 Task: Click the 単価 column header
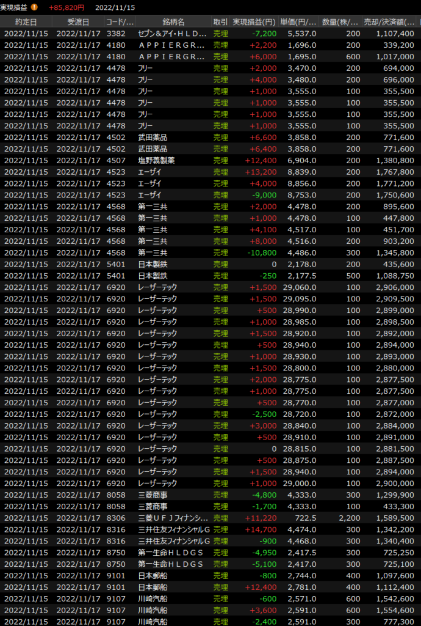[299, 22]
